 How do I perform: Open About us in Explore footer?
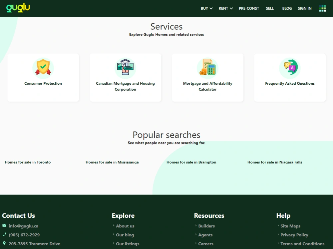[125, 226]
